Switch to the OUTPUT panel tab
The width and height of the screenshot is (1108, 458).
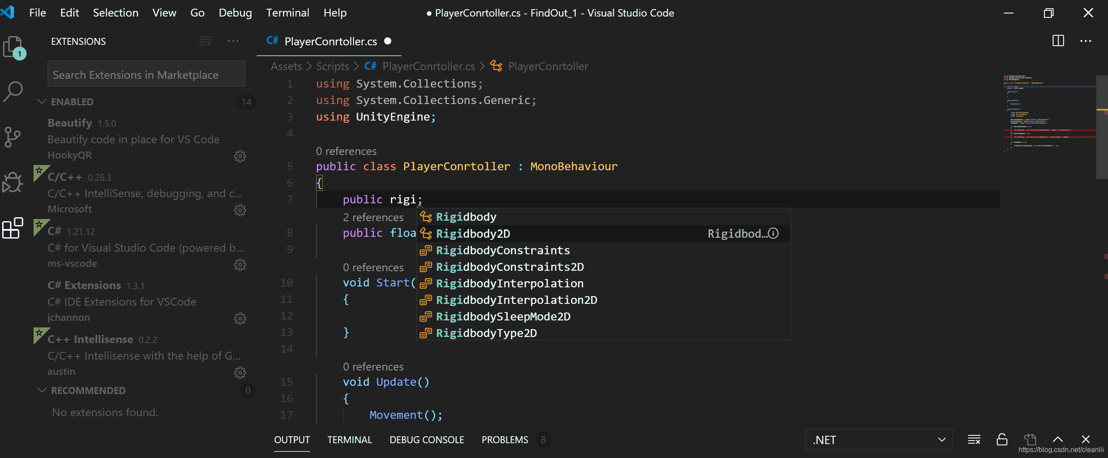click(292, 440)
